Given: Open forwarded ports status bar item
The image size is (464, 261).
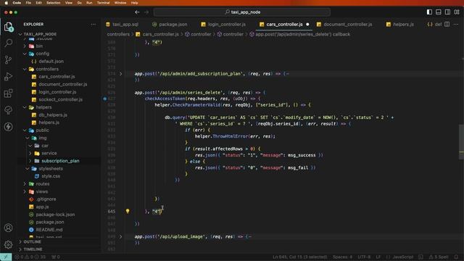Looking at the screenshot, I should click(x=56, y=257).
